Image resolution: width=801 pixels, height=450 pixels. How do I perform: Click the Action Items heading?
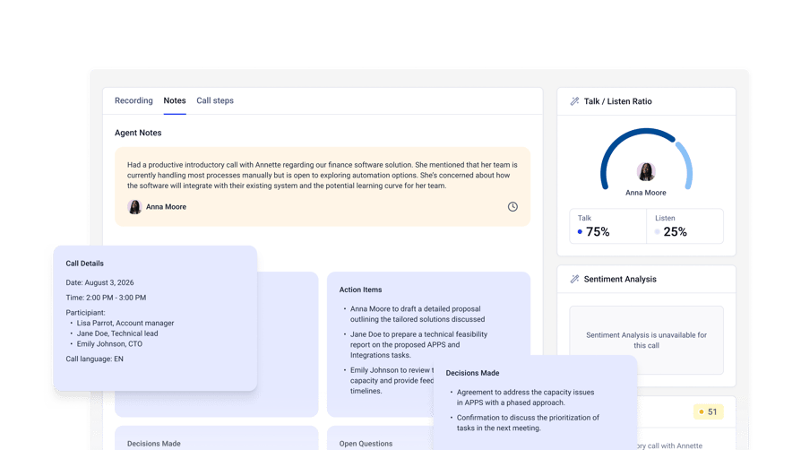pos(361,290)
